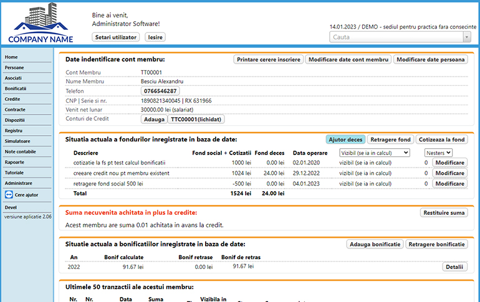This screenshot has width=480, height=302.
Task: Click Printare cerere inscriere
Action: click(269, 60)
